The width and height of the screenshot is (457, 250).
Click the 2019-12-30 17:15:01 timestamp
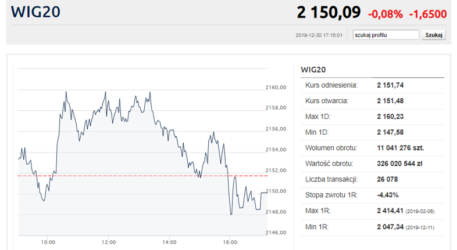click(x=319, y=35)
